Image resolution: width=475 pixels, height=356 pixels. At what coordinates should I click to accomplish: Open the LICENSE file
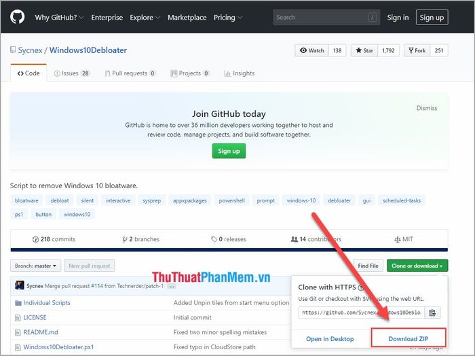pyautogui.click(x=35, y=317)
